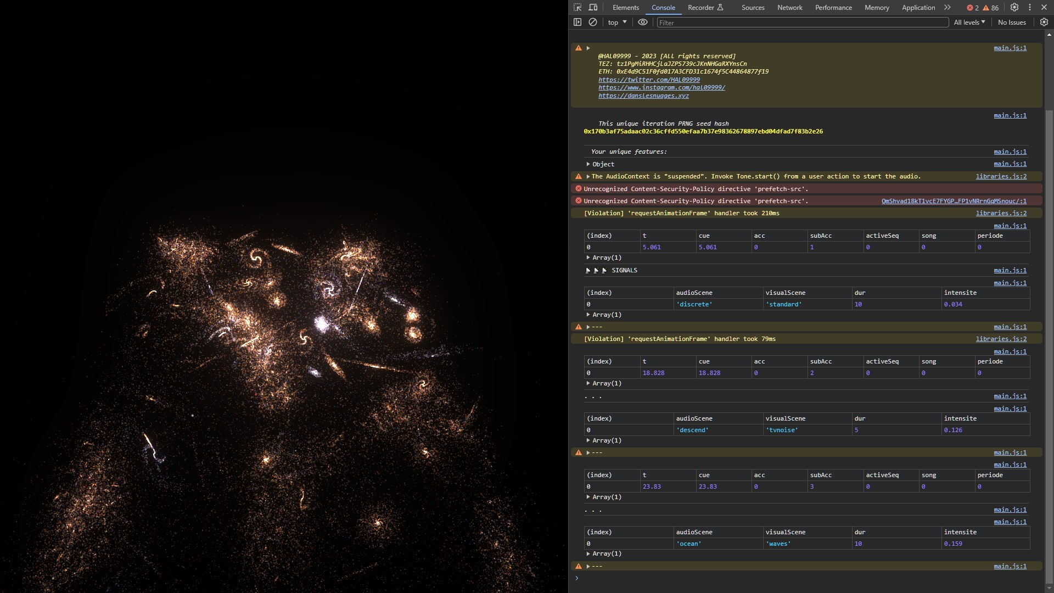
Task: Select the seed hash 0x170b3af75 text
Action: tap(703, 132)
